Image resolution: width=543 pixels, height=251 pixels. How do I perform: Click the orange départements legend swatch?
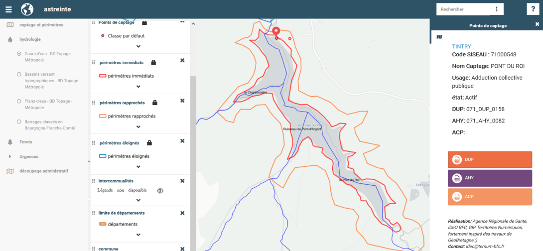(102, 224)
